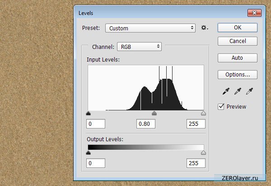
Task: Grab the output levels white slider
Action: click(x=203, y=153)
